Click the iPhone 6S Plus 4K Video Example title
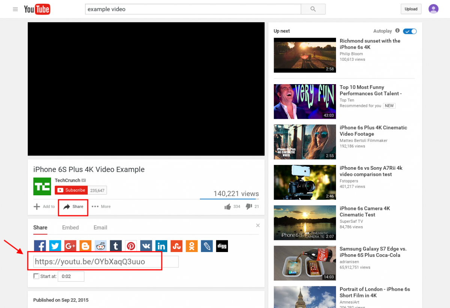The height and width of the screenshot is (308, 450). pyautogui.click(x=89, y=169)
